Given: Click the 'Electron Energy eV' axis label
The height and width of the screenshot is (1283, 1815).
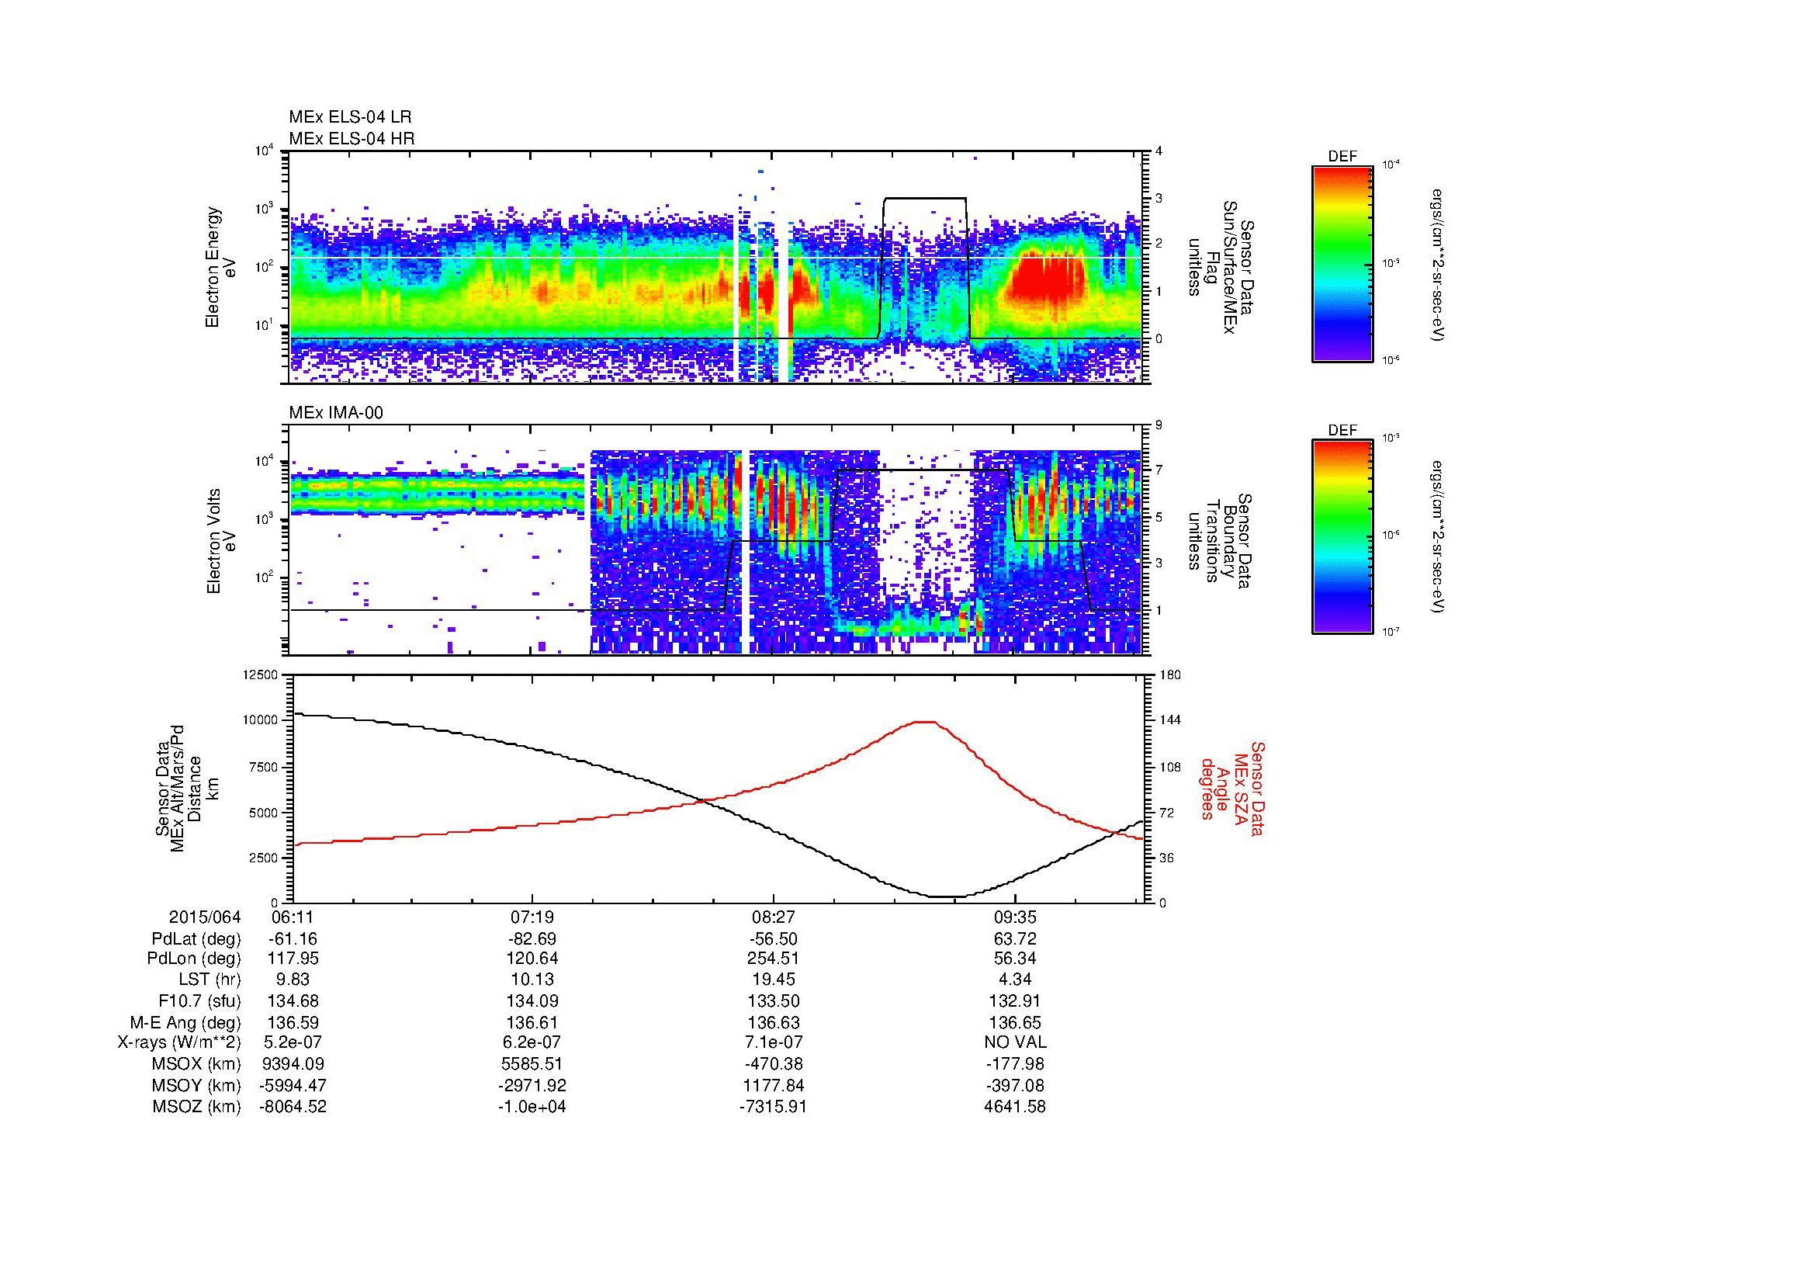Looking at the screenshot, I should point(220,267).
